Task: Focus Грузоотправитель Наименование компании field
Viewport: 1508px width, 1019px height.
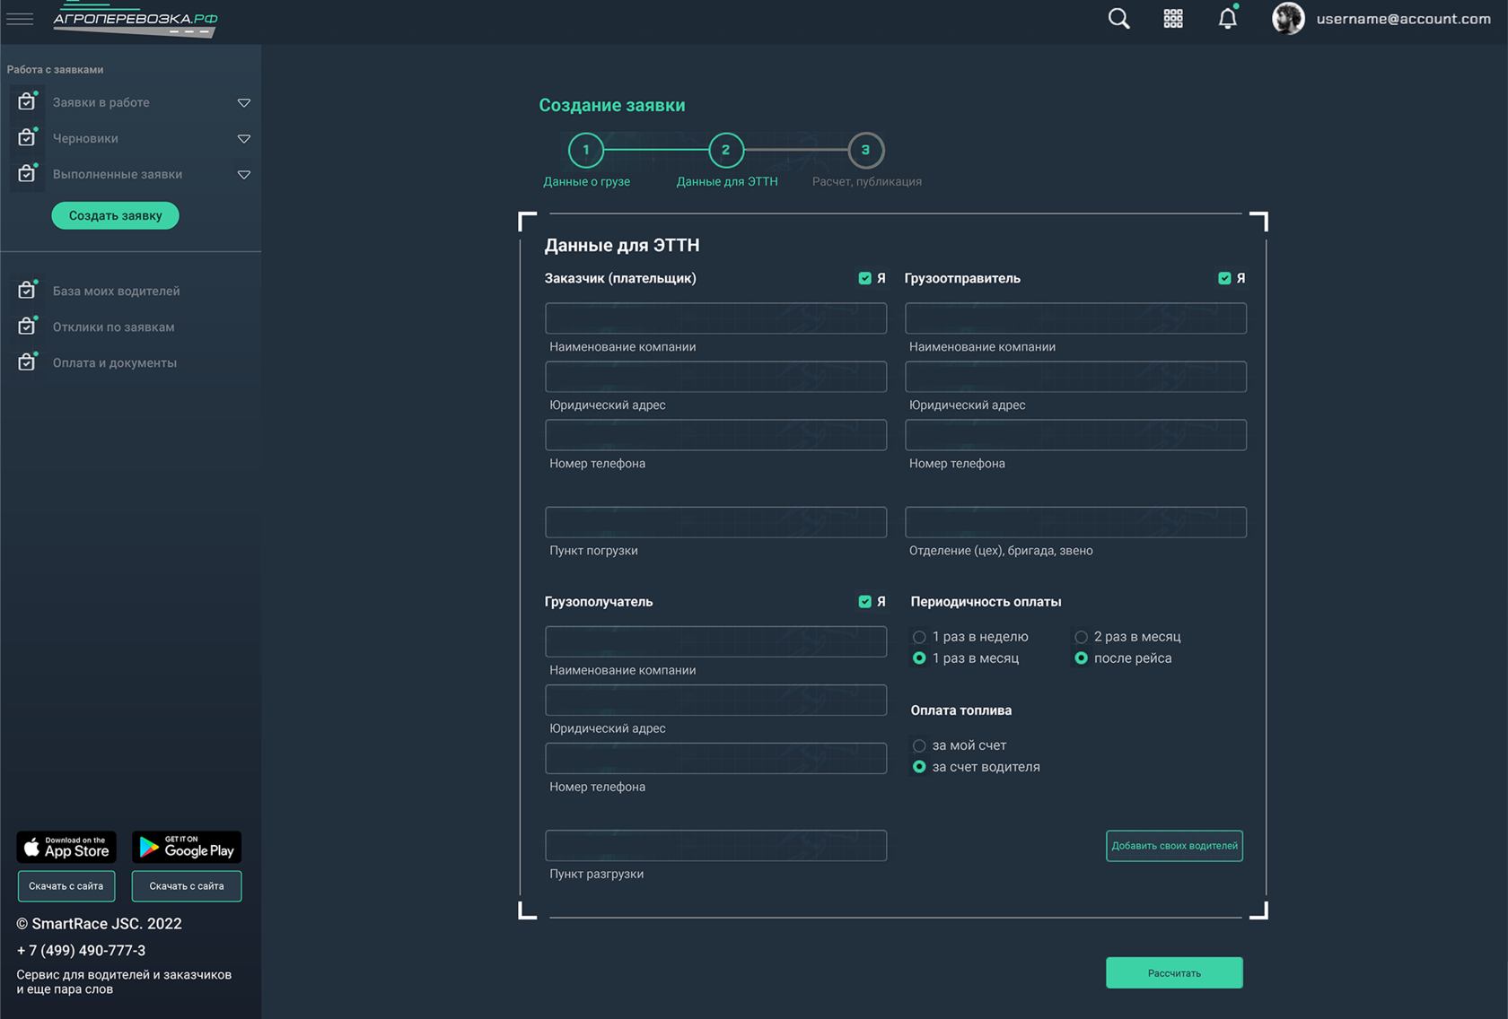Action: pos(1075,318)
